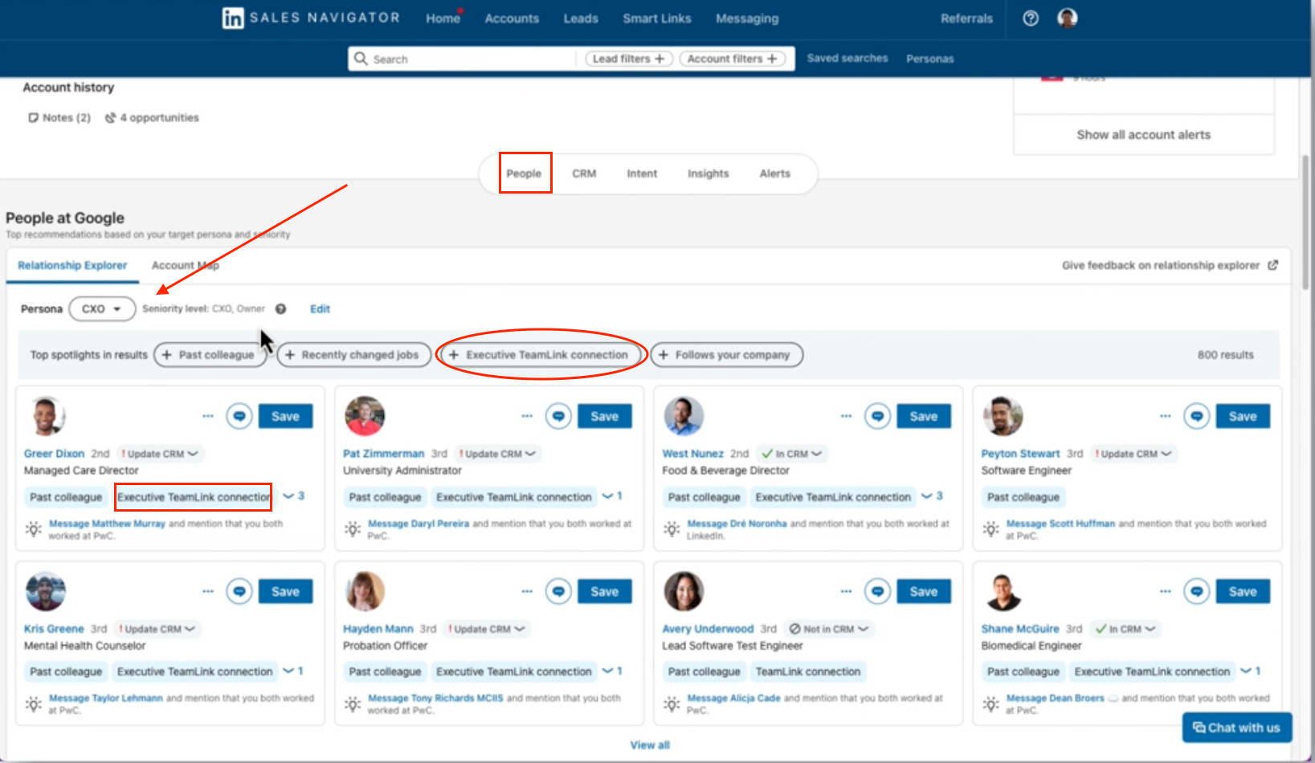Click the '800 results' count text
1315x763 pixels.
coord(1225,355)
